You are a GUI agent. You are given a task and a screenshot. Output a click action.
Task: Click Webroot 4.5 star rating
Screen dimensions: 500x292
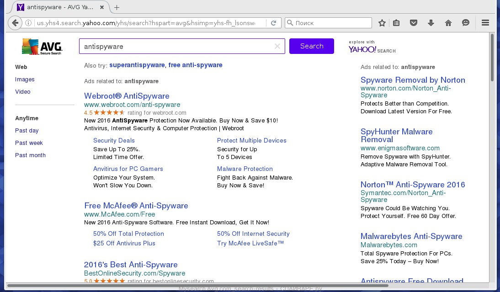(x=104, y=112)
